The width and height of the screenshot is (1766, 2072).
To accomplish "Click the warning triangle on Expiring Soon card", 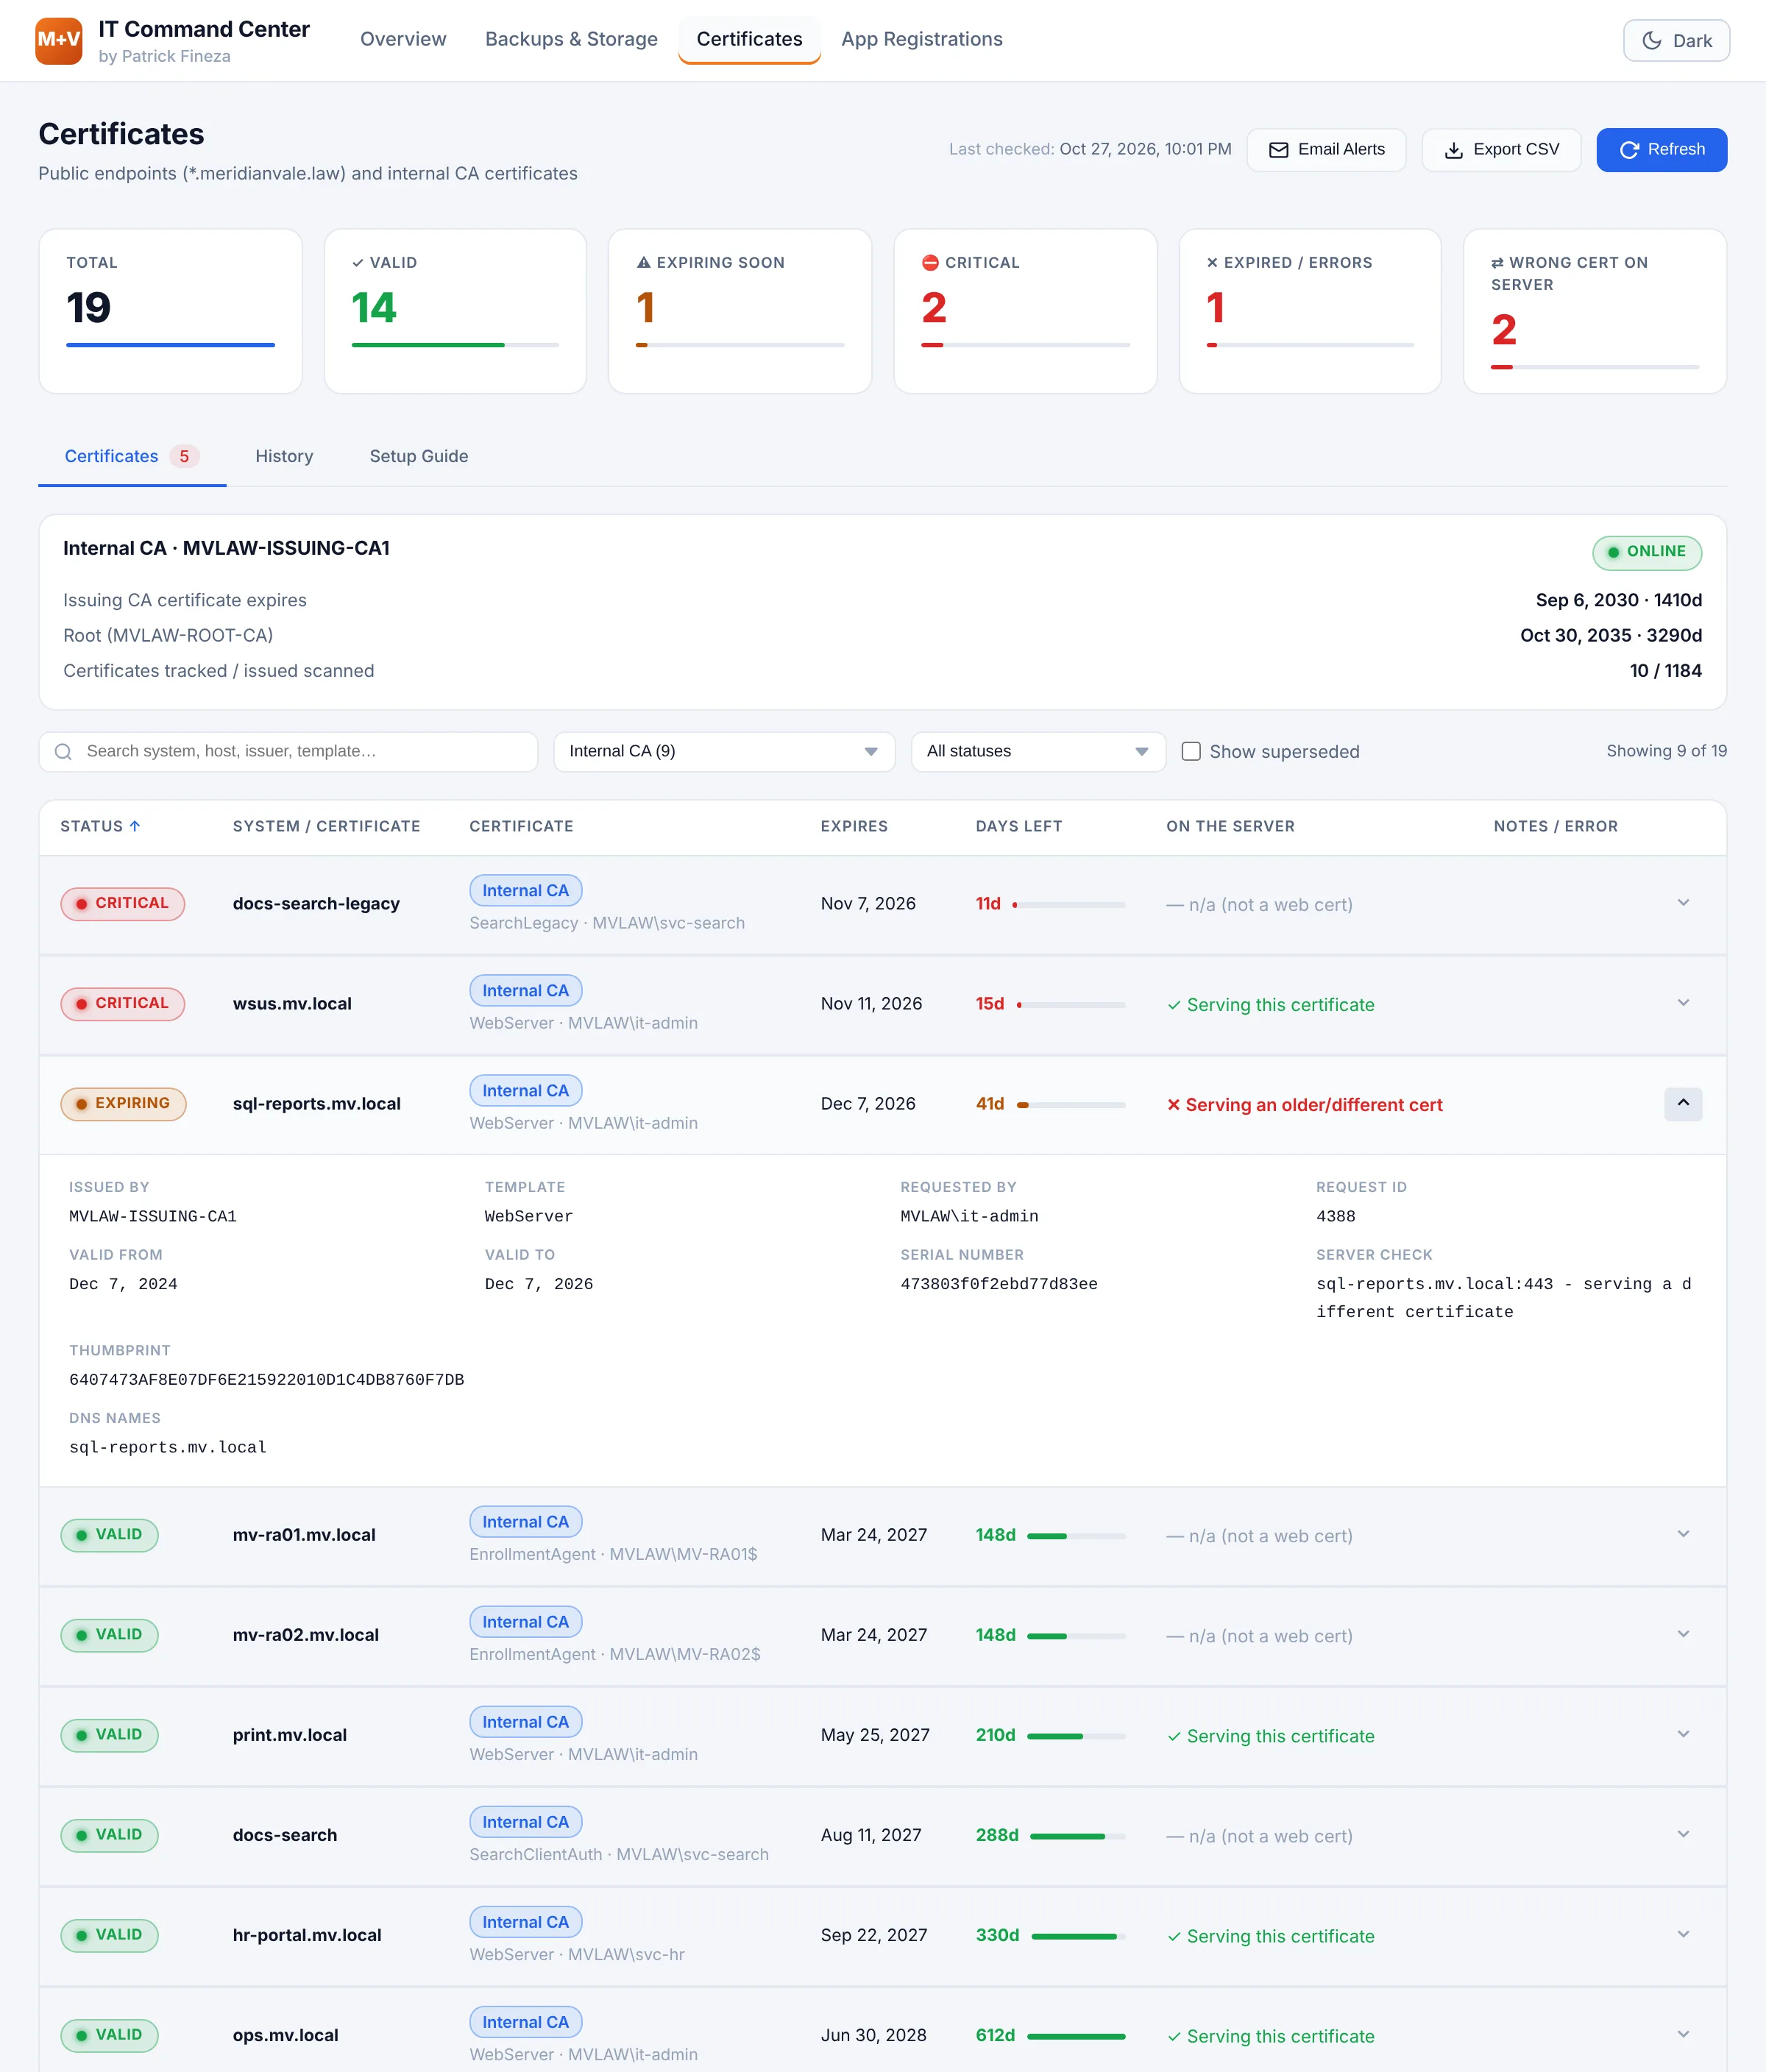I will (644, 262).
